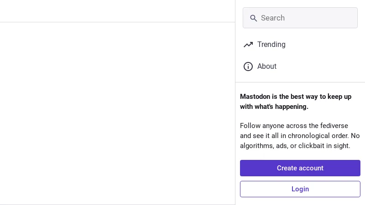Image resolution: width=365 pixels, height=205 pixels.
Task: Open the Trending navigation link
Action: 271,45
